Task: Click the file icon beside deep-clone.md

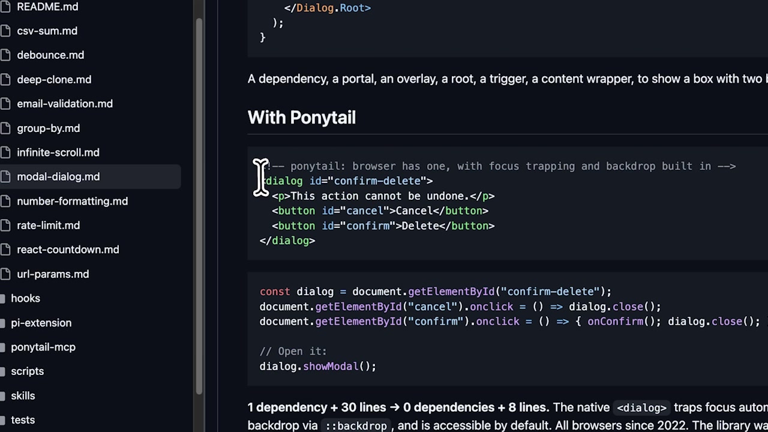Action: [5, 79]
